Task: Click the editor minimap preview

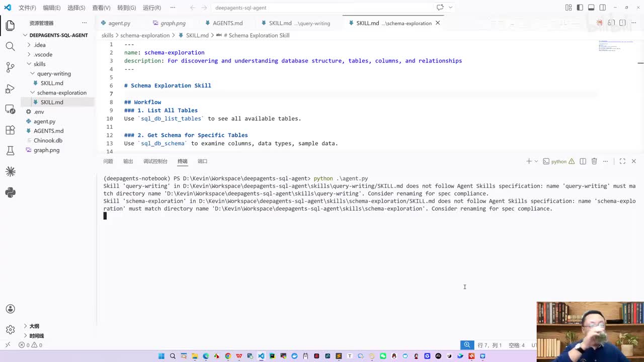Action: pos(616,47)
